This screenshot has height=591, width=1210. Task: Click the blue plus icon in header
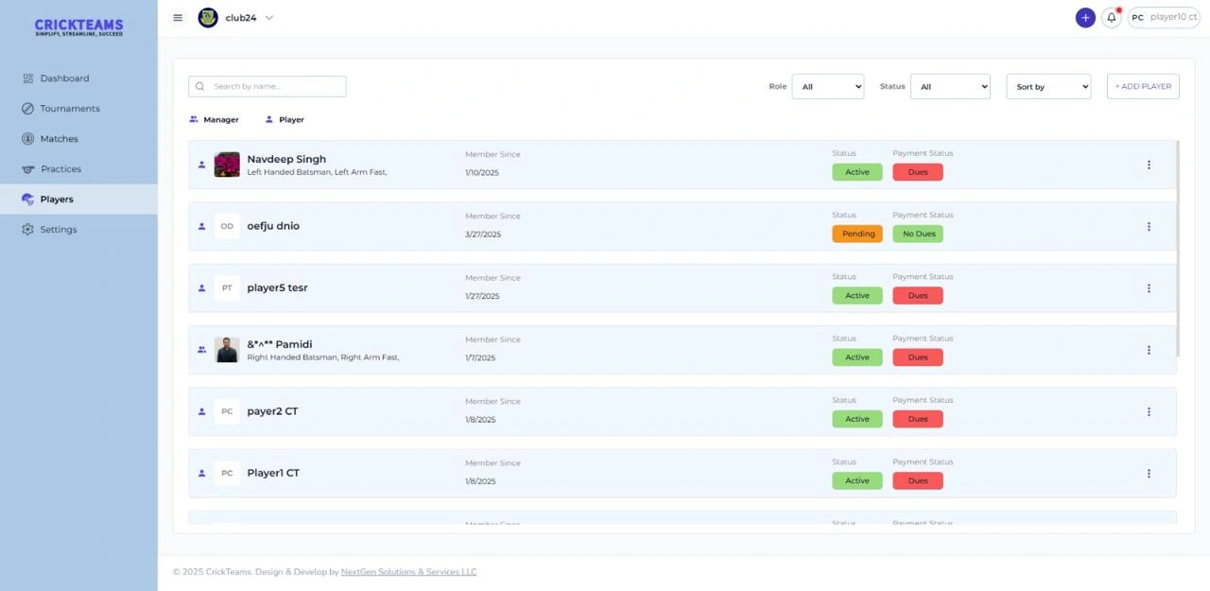click(1085, 18)
